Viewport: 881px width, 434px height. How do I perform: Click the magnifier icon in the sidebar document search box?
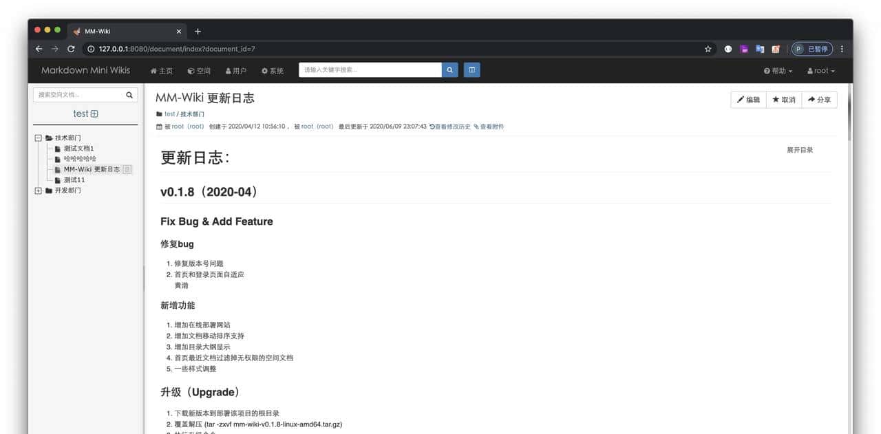129,94
